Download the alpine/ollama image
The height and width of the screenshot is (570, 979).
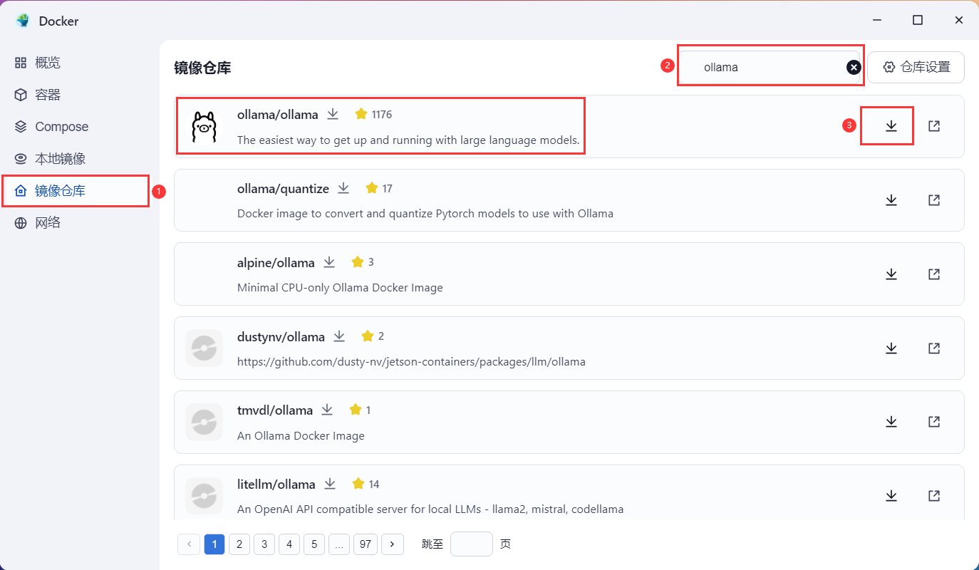(x=891, y=274)
